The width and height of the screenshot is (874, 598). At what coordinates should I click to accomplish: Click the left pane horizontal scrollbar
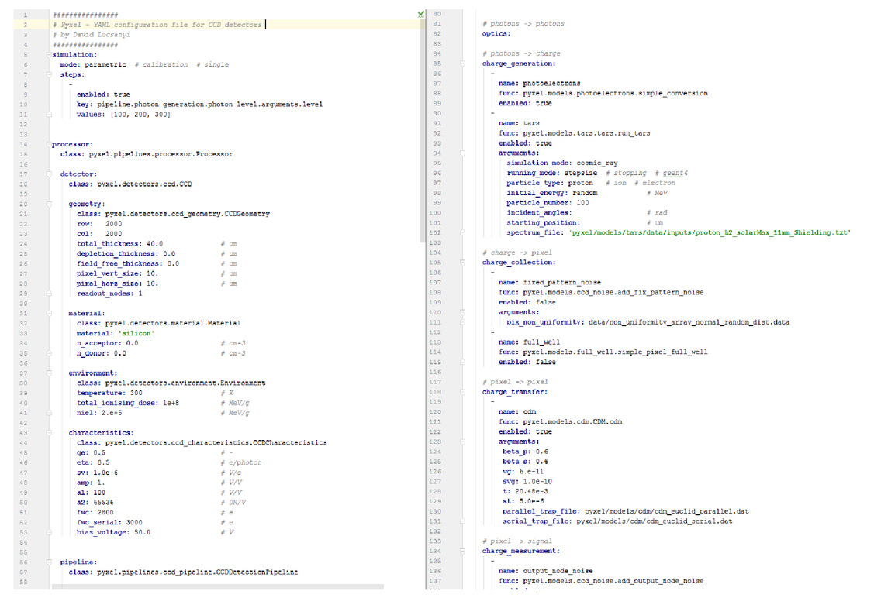click(x=218, y=587)
